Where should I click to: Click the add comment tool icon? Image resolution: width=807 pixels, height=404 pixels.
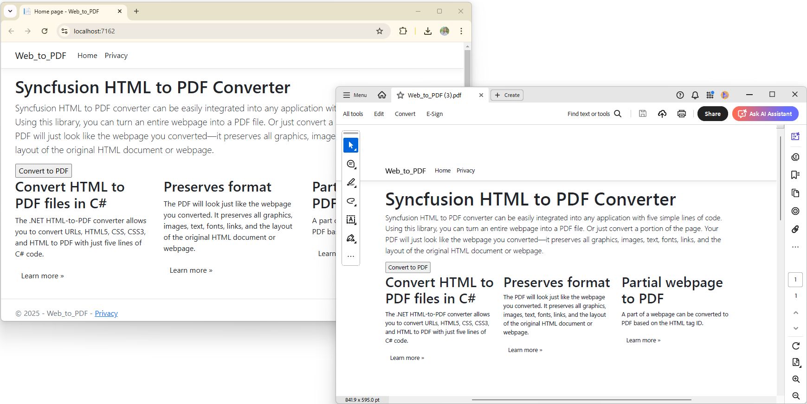(351, 164)
